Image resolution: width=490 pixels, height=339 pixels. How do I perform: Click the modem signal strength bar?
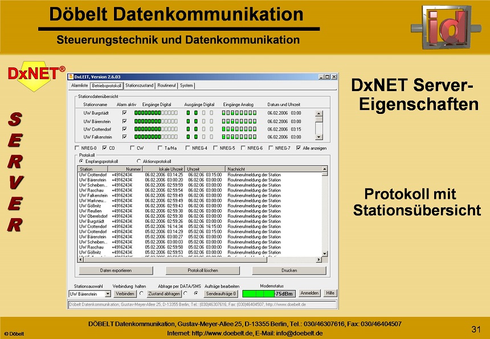[269, 293]
